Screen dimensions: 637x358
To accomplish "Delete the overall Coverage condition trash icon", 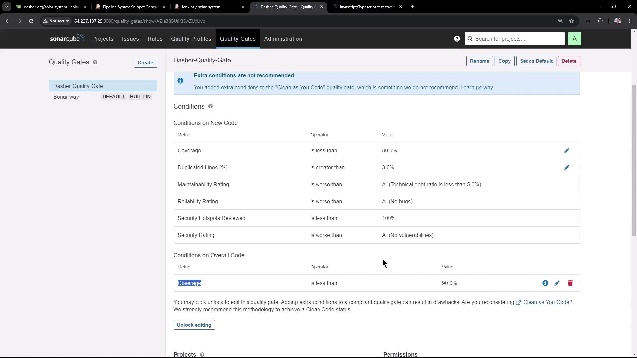I will [x=570, y=283].
